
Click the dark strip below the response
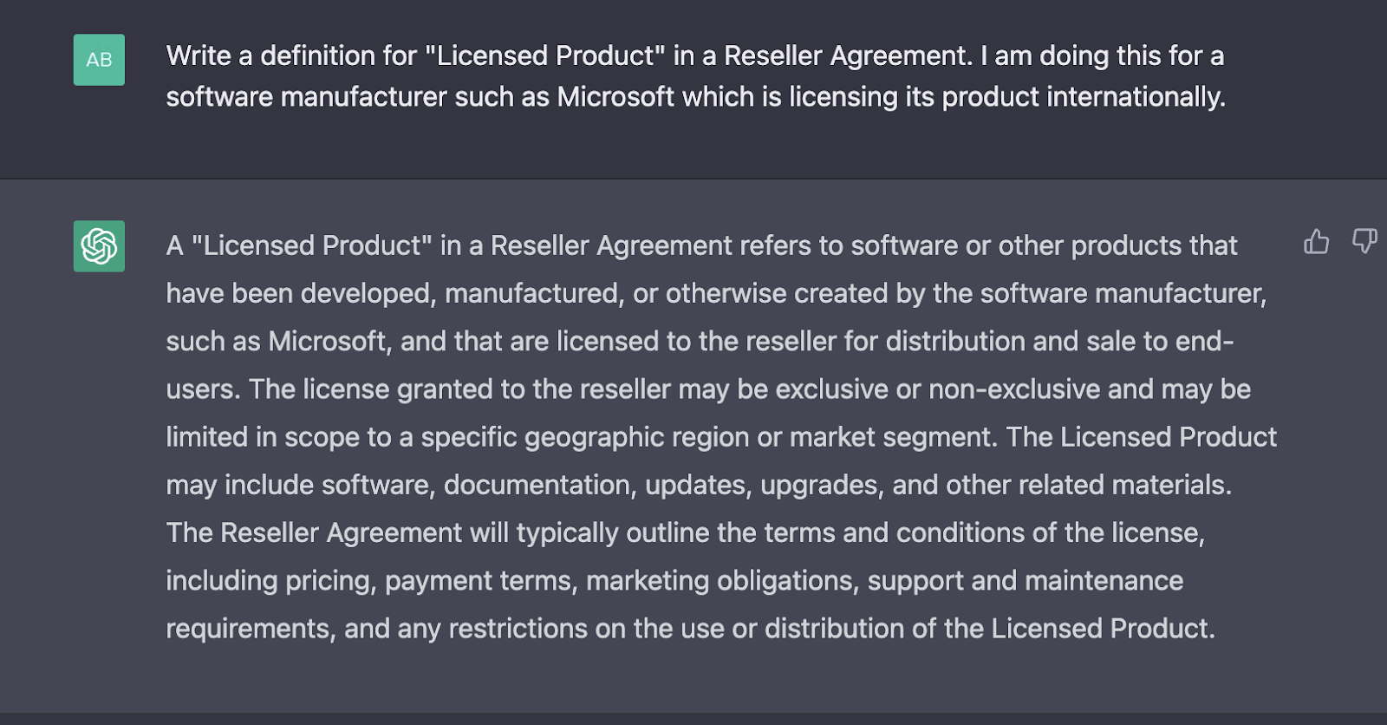point(693,719)
